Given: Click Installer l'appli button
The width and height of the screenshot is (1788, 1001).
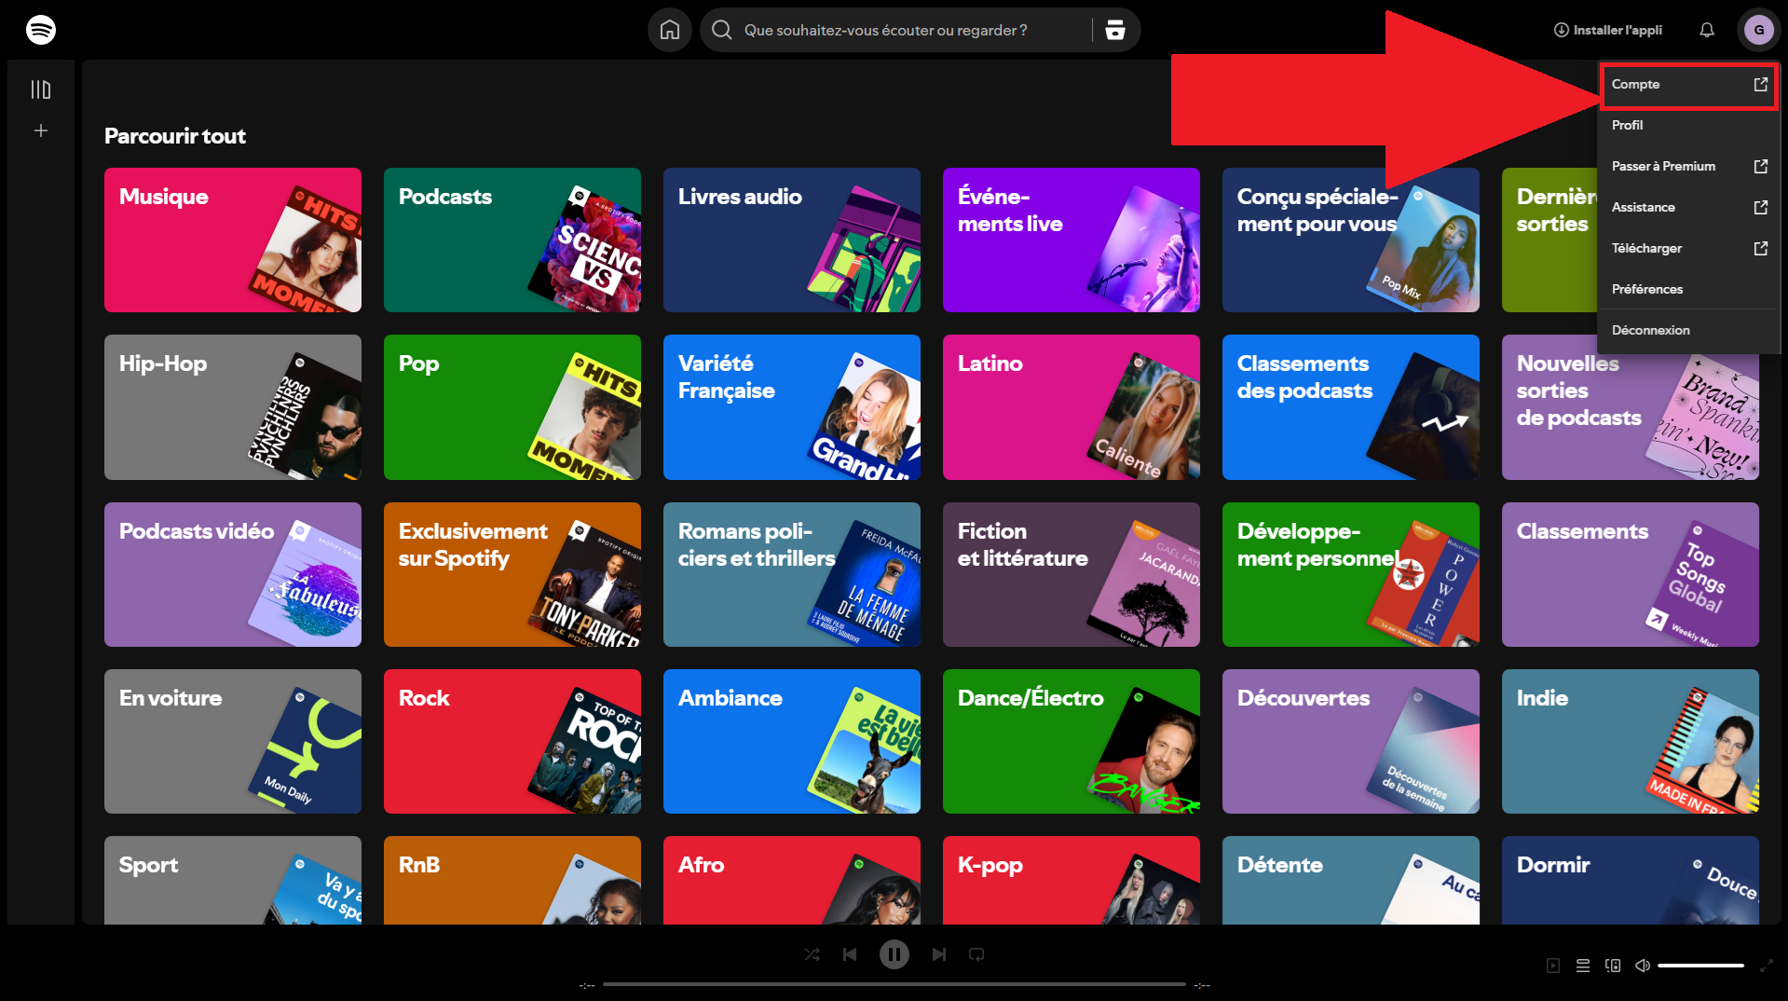Looking at the screenshot, I should (x=1607, y=30).
